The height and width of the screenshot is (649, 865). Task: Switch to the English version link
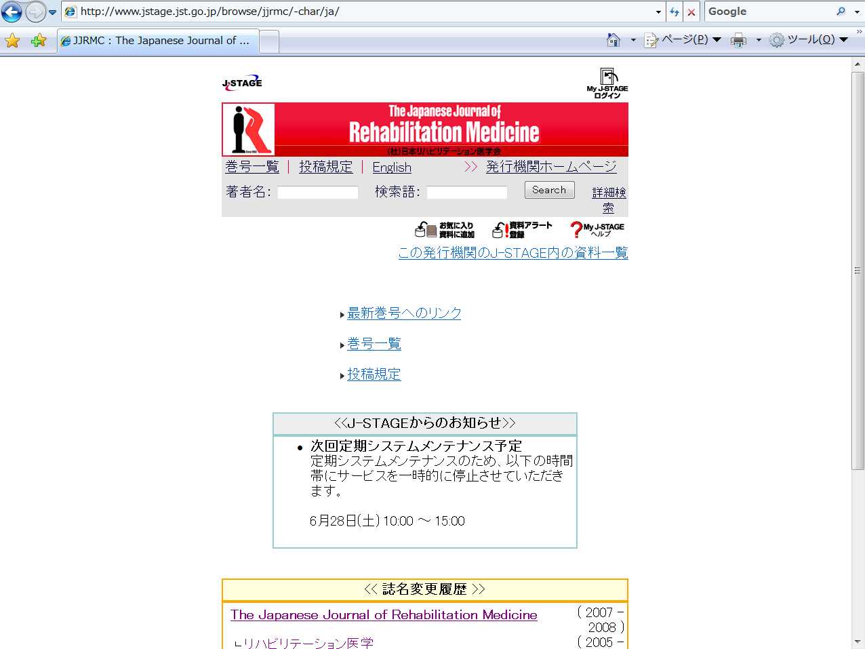click(x=392, y=168)
